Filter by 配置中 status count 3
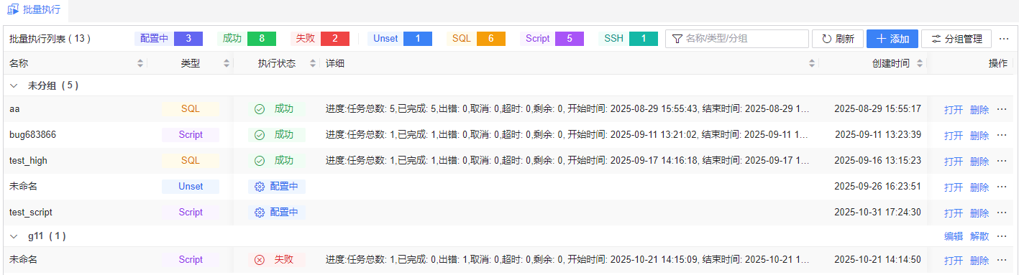The image size is (1019, 275). (x=168, y=39)
